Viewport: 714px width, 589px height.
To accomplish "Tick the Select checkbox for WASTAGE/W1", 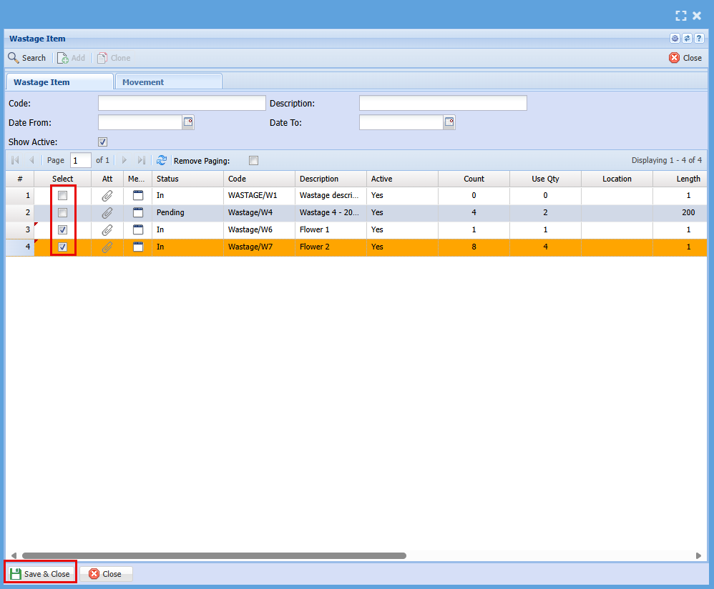I will [x=63, y=195].
